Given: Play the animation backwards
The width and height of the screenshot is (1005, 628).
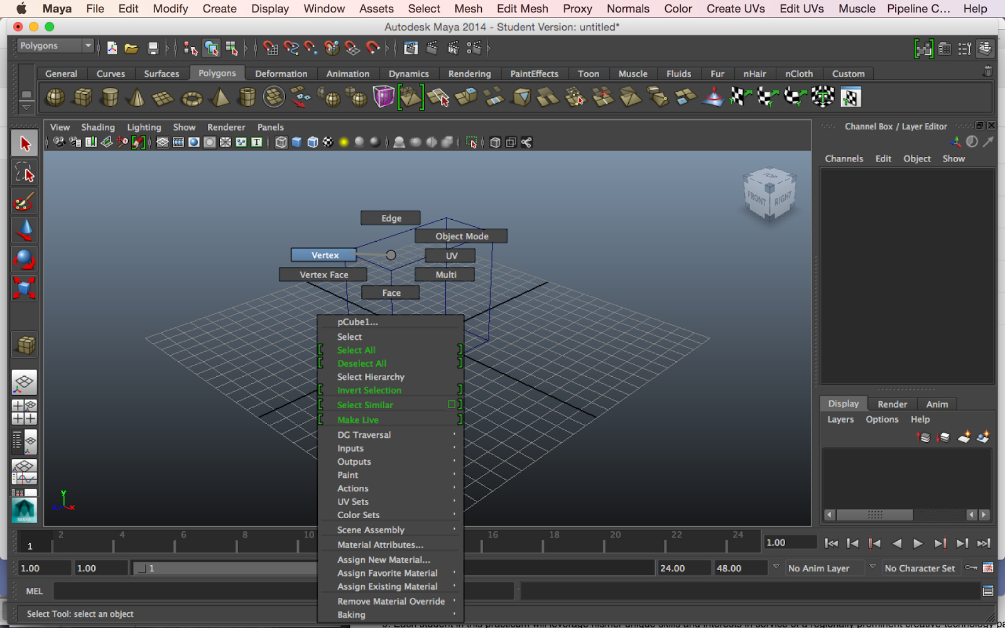Looking at the screenshot, I should pyautogui.click(x=896, y=543).
